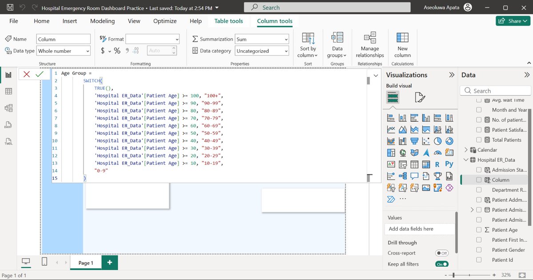This screenshot has width=533, height=280.
Task: Get more visuals via ellipsis
Action: coord(403,199)
